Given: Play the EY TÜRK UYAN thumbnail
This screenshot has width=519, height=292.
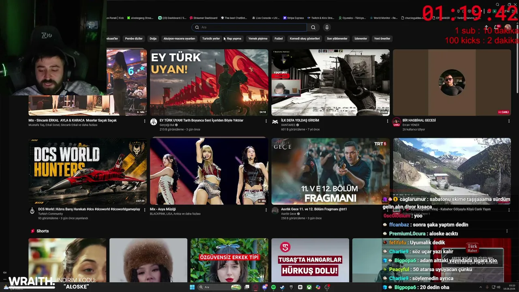Looking at the screenshot, I should [209, 82].
